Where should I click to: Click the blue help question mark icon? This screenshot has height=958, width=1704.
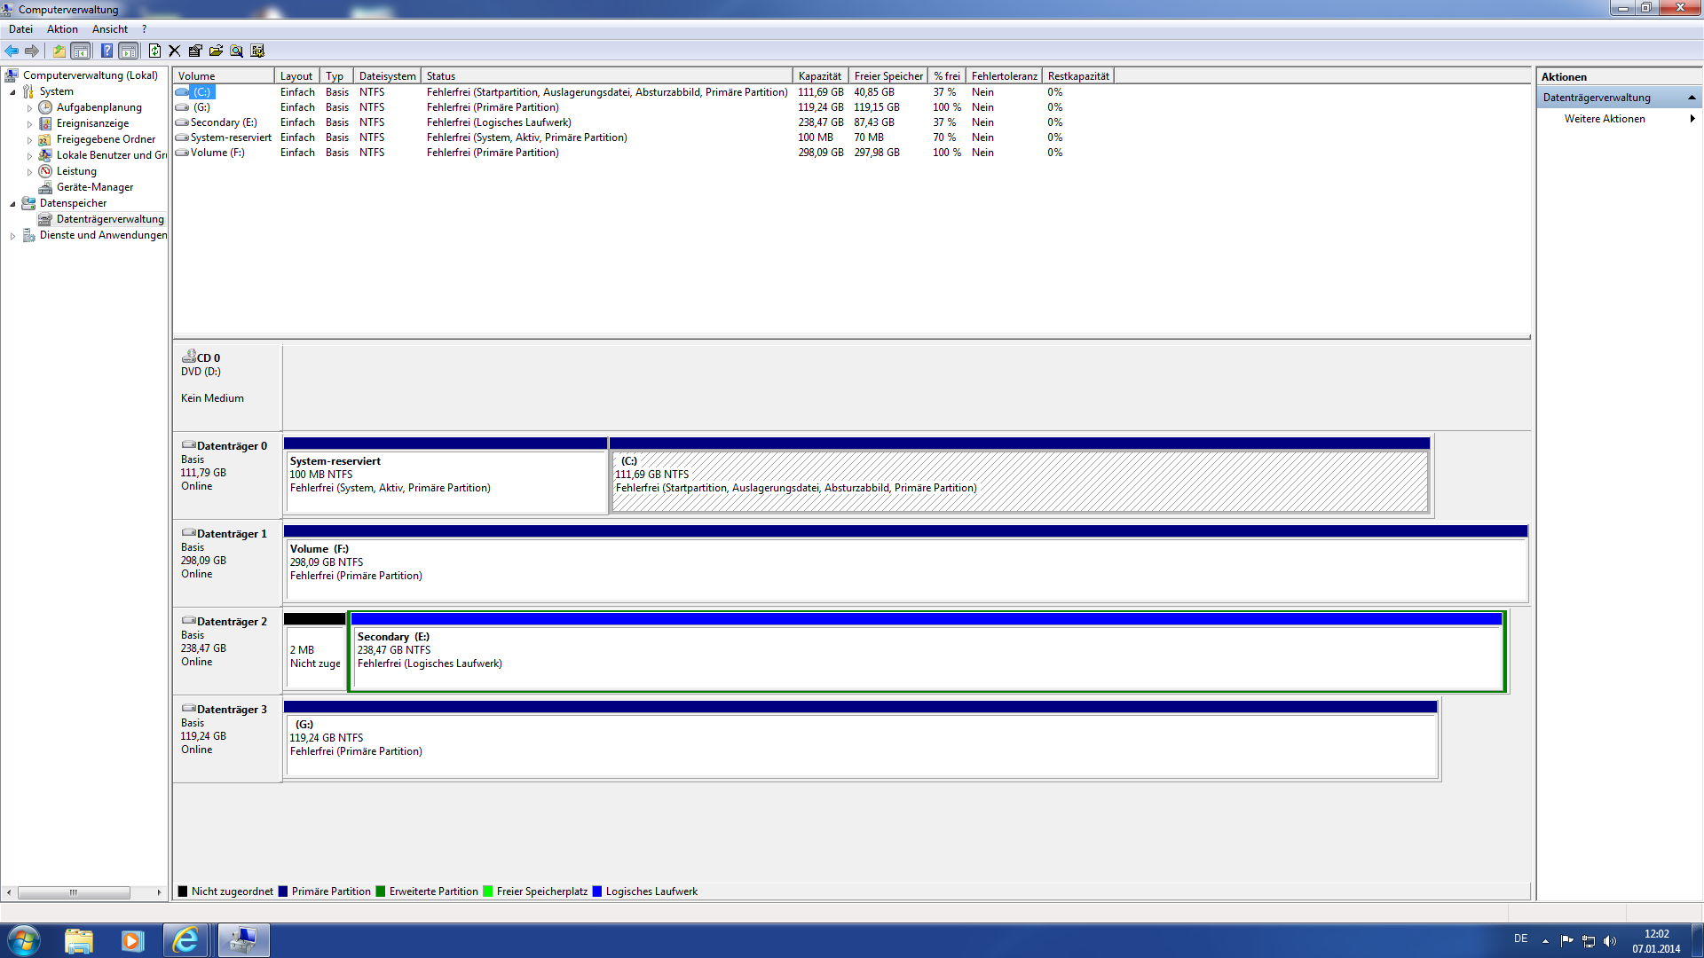point(106,51)
